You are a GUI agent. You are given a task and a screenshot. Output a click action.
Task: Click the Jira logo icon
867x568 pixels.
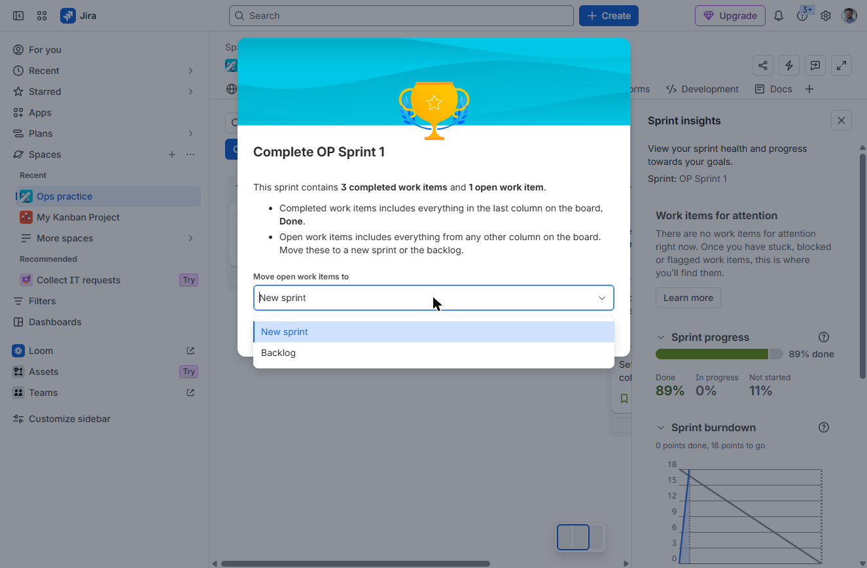click(x=68, y=16)
